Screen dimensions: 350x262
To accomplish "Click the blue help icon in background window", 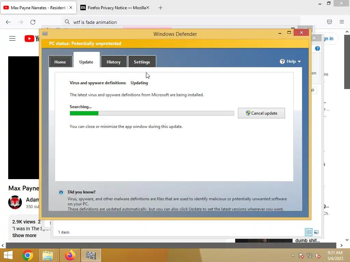I will 318,48.
